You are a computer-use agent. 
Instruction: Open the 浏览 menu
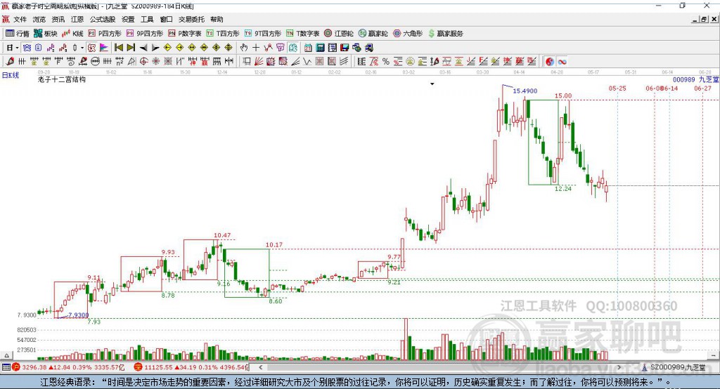39,19
